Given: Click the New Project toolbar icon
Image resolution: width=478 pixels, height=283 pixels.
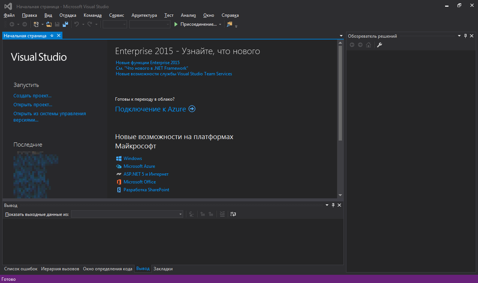Looking at the screenshot, I should point(36,24).
